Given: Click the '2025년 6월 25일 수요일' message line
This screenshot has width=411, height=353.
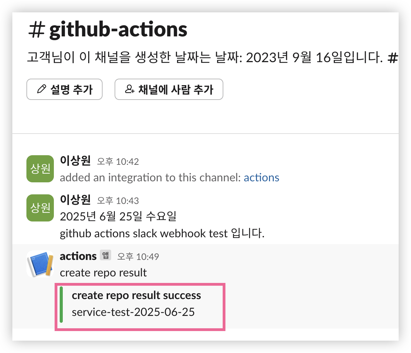Looking at the screenshot, I should (118, 217).
